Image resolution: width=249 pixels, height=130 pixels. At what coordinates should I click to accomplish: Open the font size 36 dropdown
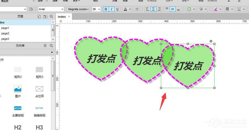pyautogui.click(x=96, y=9)
